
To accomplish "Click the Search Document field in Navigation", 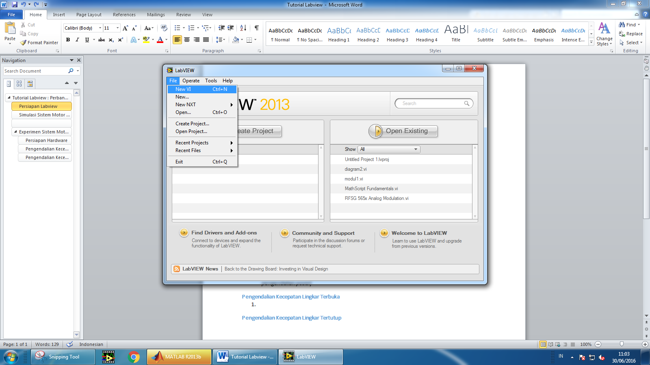I will tap(36, 71).
